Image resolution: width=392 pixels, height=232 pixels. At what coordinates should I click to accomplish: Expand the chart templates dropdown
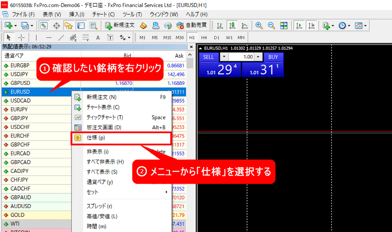pyautogui.click(x=365, y=26)
